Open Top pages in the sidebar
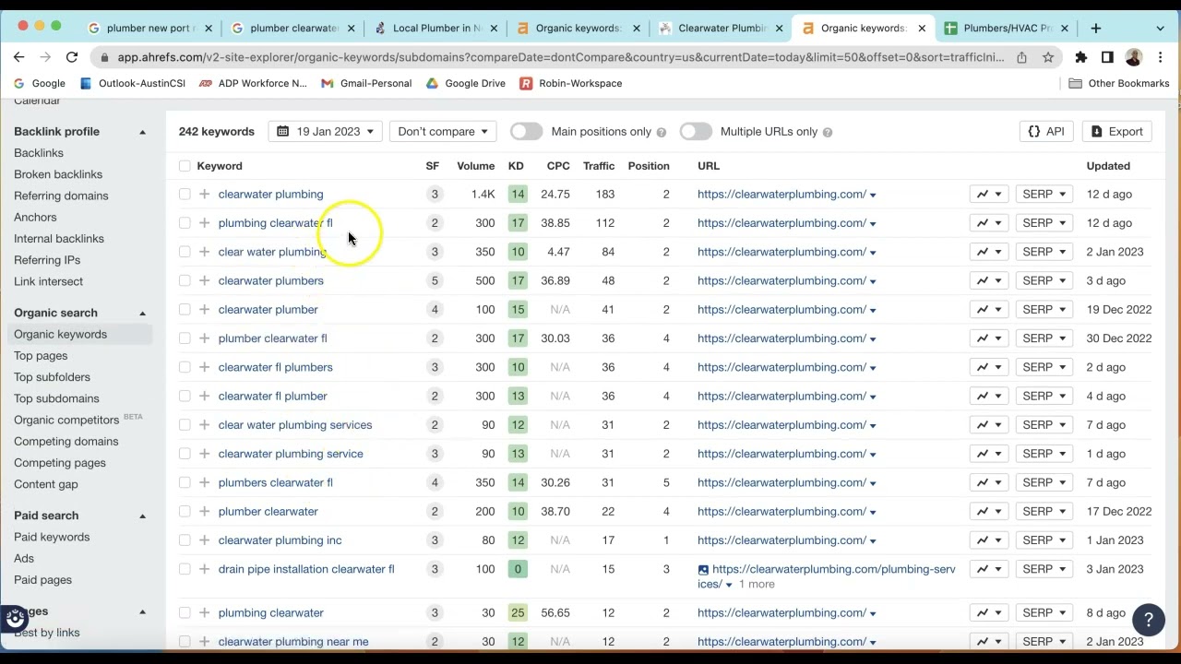Viewport: 1181px width, 664px height. pos(41,356)
